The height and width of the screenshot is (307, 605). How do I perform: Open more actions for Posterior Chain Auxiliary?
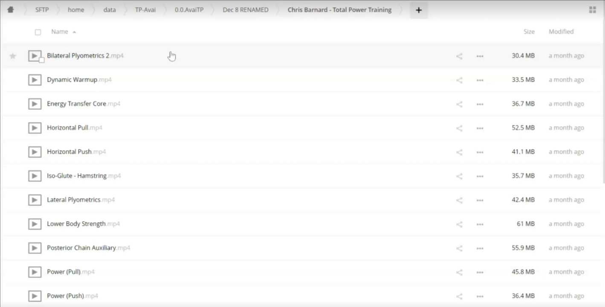480,248
